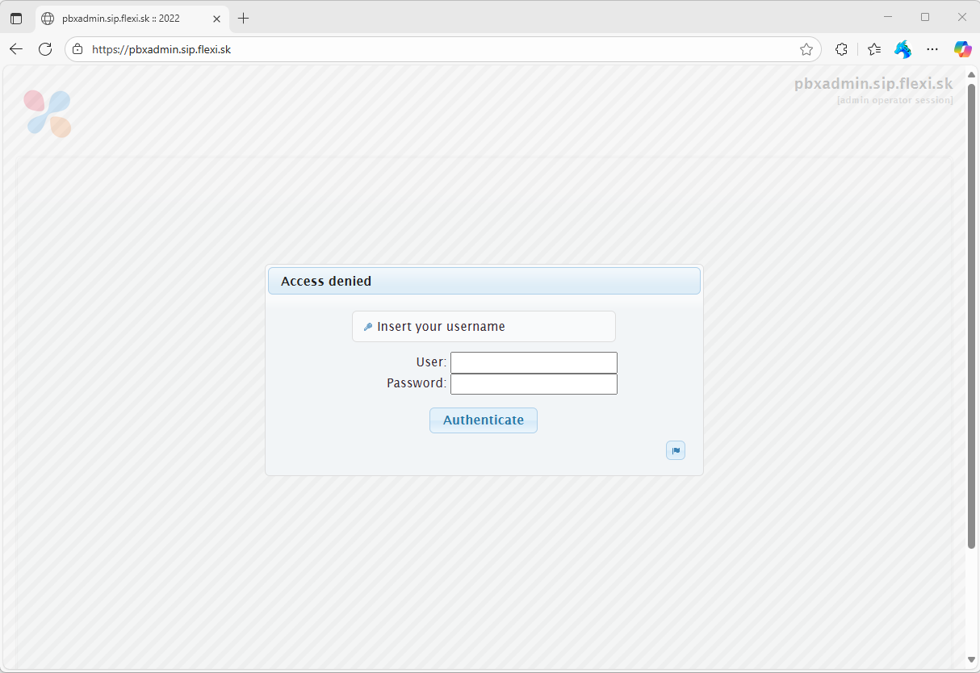
Task: Close the pbxadmin.sip.flexi.sk tab
Action: coord(216,18)
